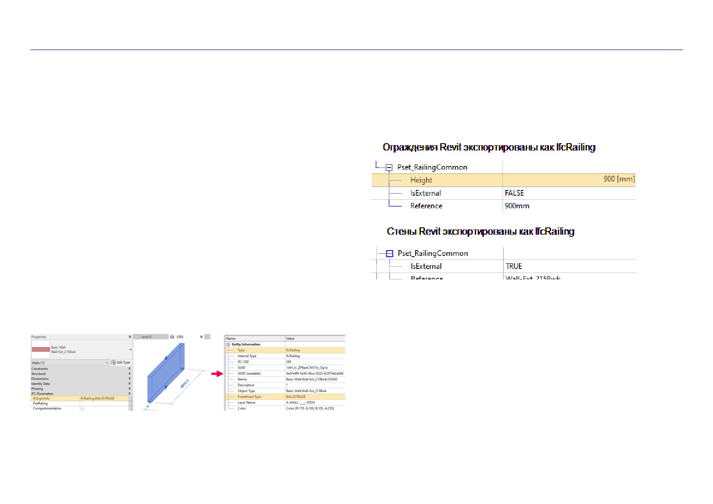This screenshot has width=713, height=504.
Task: Click the Edit Type button
Action: 121,362
